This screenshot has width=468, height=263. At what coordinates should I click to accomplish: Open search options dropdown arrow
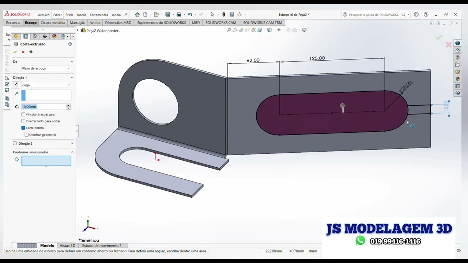tap(408, 15)
